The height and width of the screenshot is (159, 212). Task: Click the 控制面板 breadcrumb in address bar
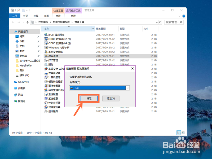[43, 22]
